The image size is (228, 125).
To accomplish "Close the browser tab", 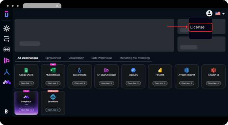I will point(57,6).
